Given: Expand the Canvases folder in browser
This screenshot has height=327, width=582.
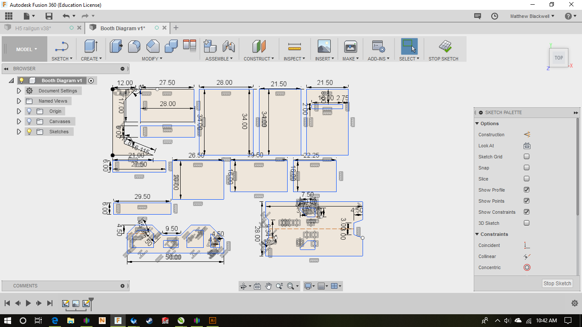Looking at the screenshot, I should point(19,121).
